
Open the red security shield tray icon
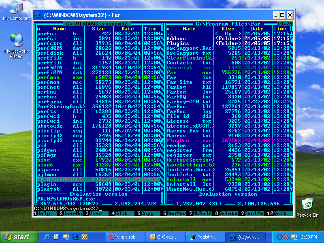tap(287, 237)
